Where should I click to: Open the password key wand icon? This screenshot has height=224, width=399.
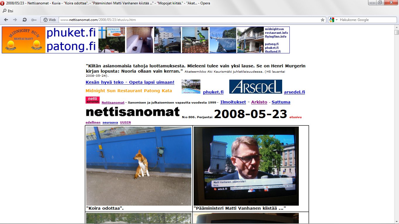tap(34, 20)
